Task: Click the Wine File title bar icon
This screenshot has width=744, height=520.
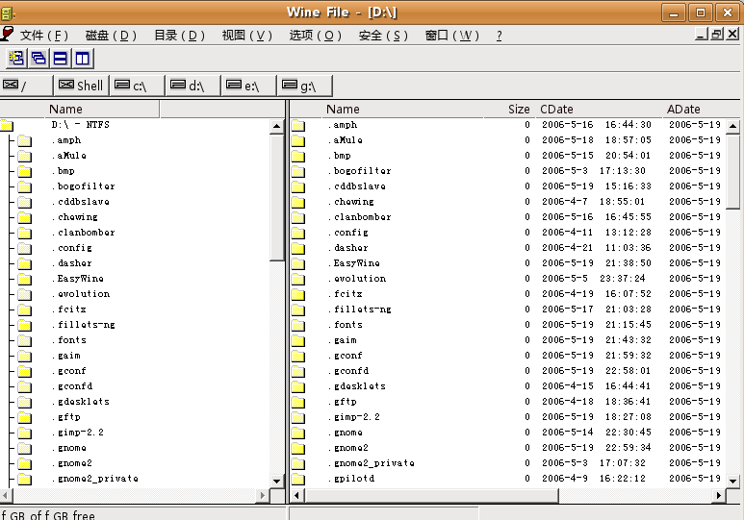Action: (x=7, y=12)
